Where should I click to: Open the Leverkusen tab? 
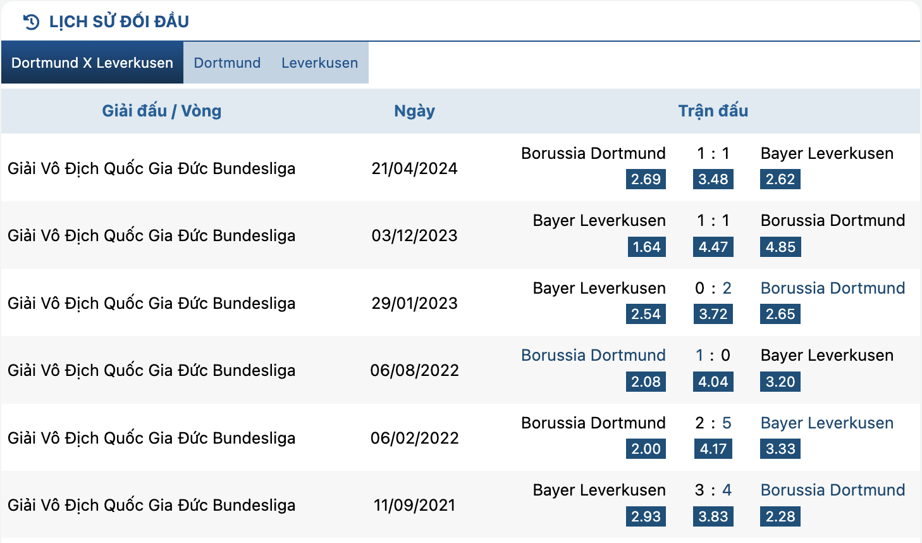[319, 63]
